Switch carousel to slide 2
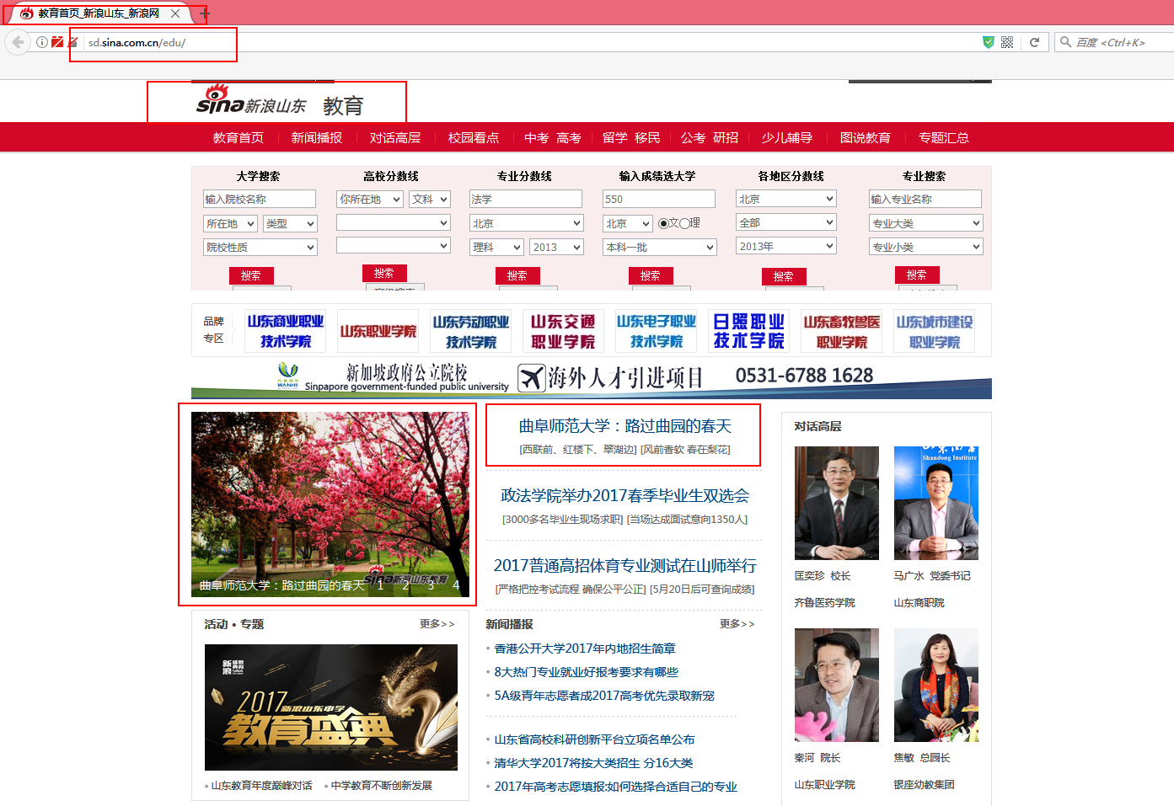The height and width of the screenshot is (806, 1174). [x=405, y=585]
